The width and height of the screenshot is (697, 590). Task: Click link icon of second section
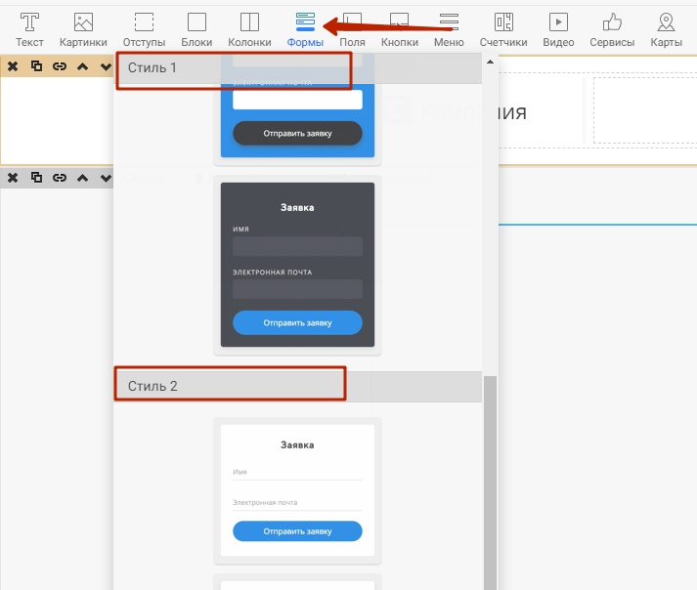[60, 178]
